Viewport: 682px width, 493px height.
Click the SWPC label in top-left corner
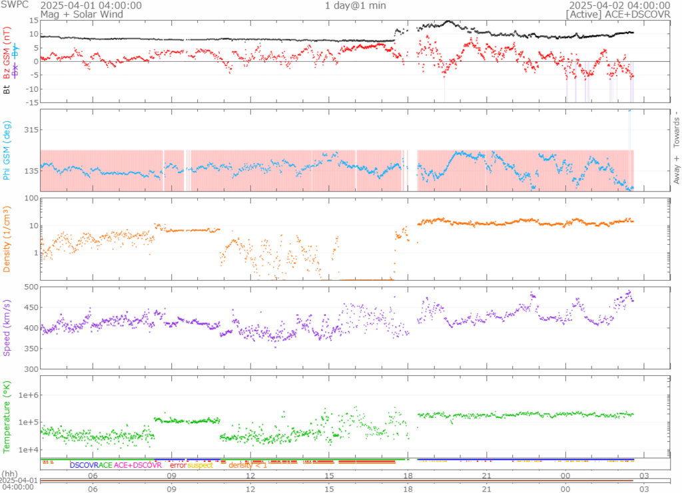pyautogui.click(x=15, y=5)
